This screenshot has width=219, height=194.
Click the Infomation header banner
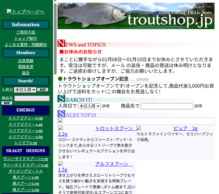(26, 25)
